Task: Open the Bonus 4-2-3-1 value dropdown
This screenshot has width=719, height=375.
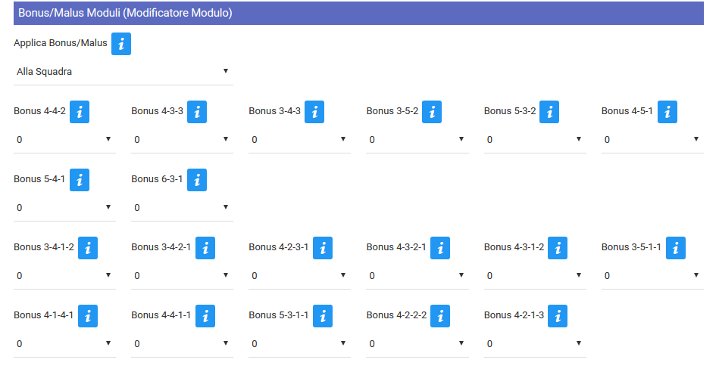Action: coord(299,276)
